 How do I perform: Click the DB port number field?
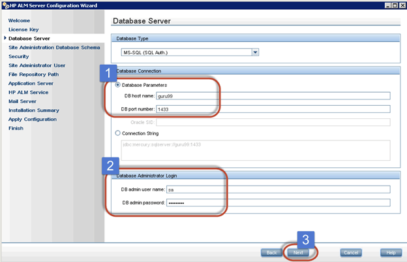click(273, 108)
